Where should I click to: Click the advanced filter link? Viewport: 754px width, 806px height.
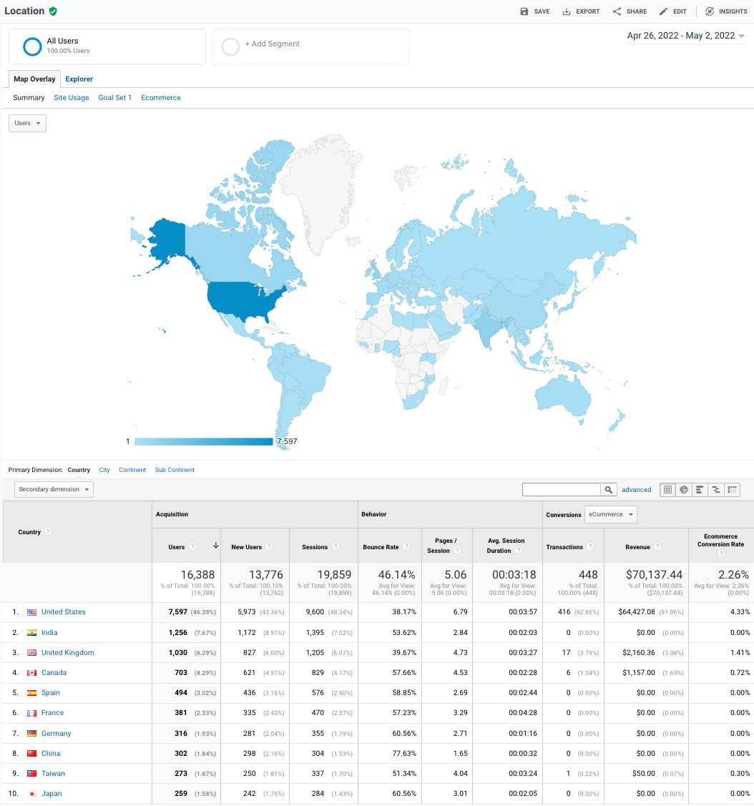(636, 489)
